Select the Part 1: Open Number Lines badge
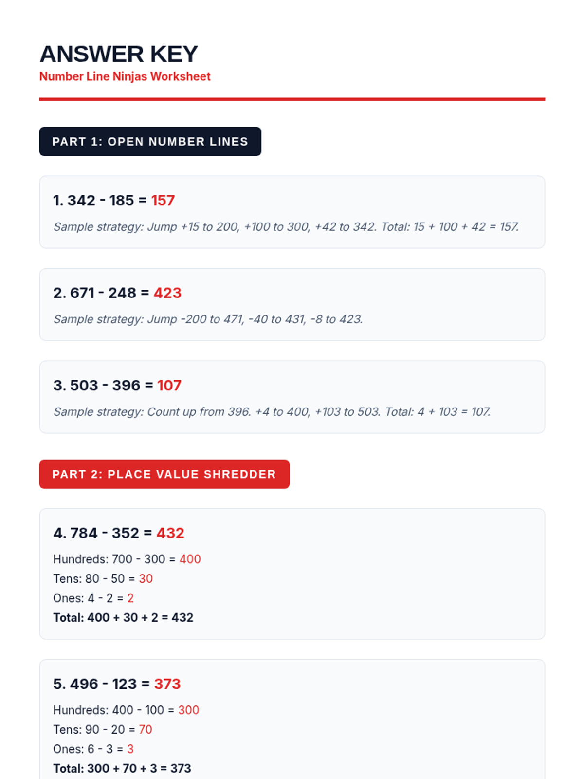 (150, 142)
